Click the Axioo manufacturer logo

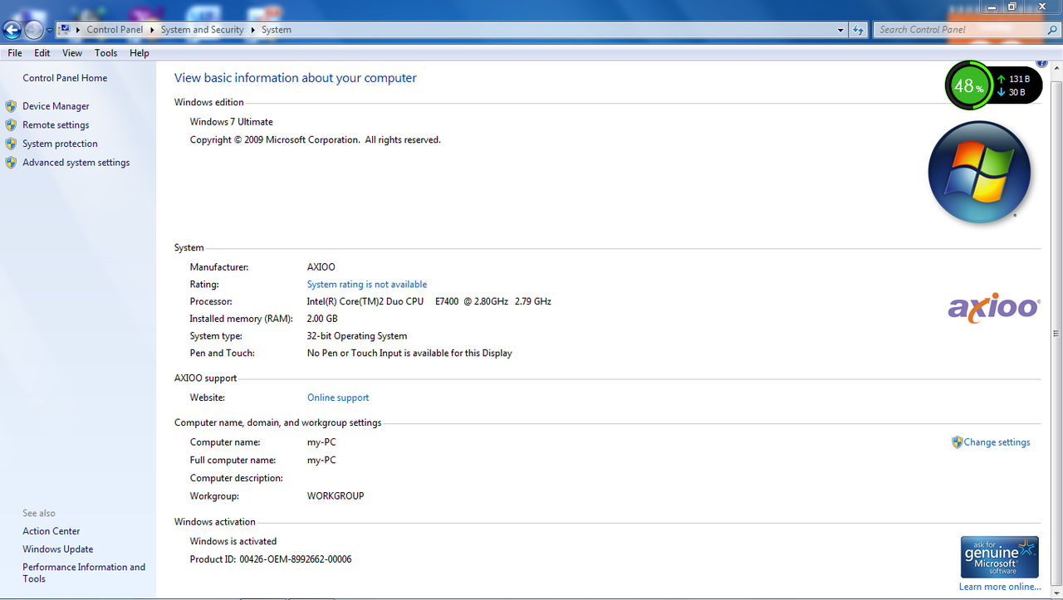993,309
